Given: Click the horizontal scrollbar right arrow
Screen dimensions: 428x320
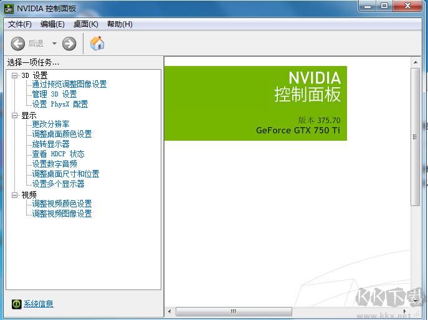Looking at the screenshot, I should pos(404,311).
